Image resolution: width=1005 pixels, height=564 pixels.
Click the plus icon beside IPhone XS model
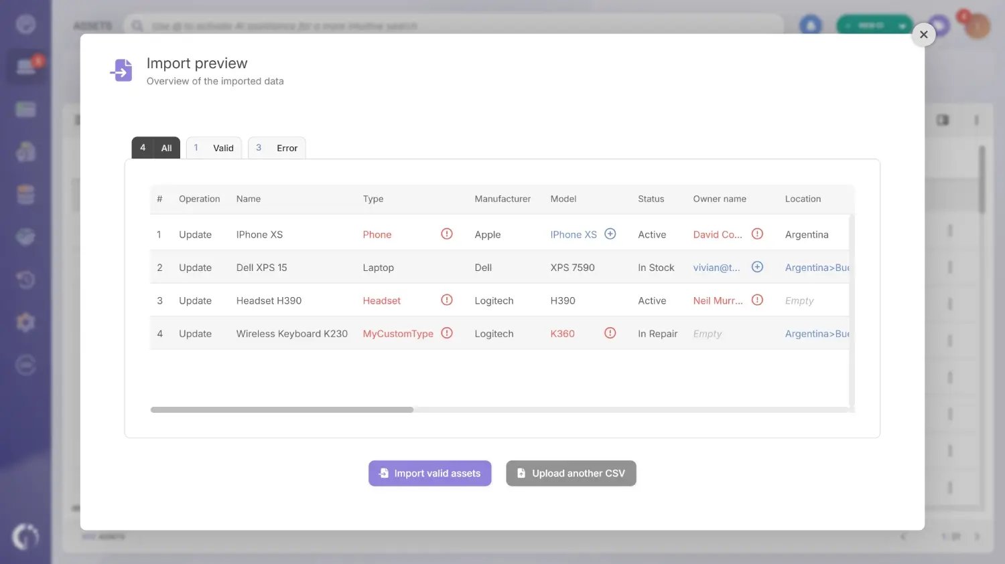610,233
